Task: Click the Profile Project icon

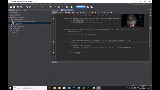Action: [72, 7]
